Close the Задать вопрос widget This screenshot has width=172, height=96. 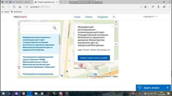(167, 88)
